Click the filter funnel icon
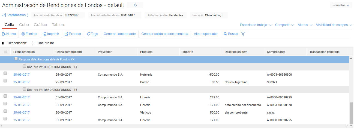This screenshot has height=129, width=354. 243,34
